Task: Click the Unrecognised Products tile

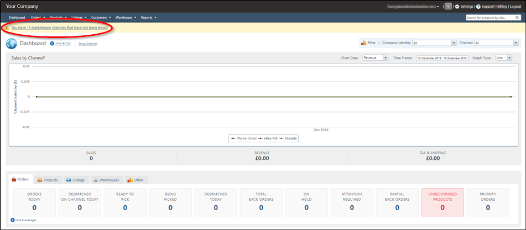Action: coord(442,202)
